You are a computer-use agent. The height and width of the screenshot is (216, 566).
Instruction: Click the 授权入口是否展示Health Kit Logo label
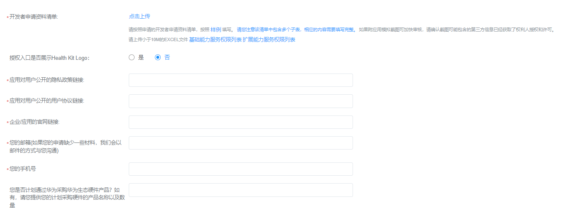tap(50, 58)
